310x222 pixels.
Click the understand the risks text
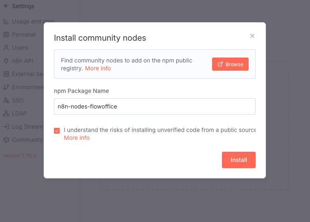pyautogui.click(x=160, y=130)
